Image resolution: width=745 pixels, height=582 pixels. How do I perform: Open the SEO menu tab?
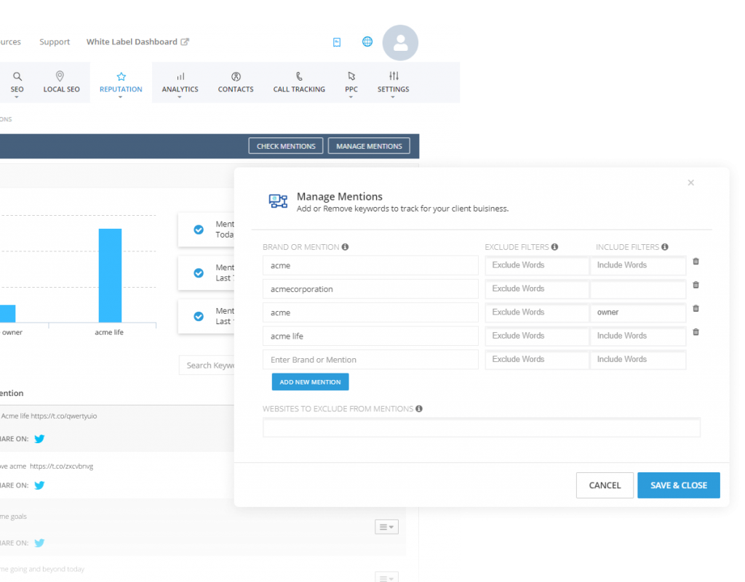pyautogui.click(x=17, y=83)
